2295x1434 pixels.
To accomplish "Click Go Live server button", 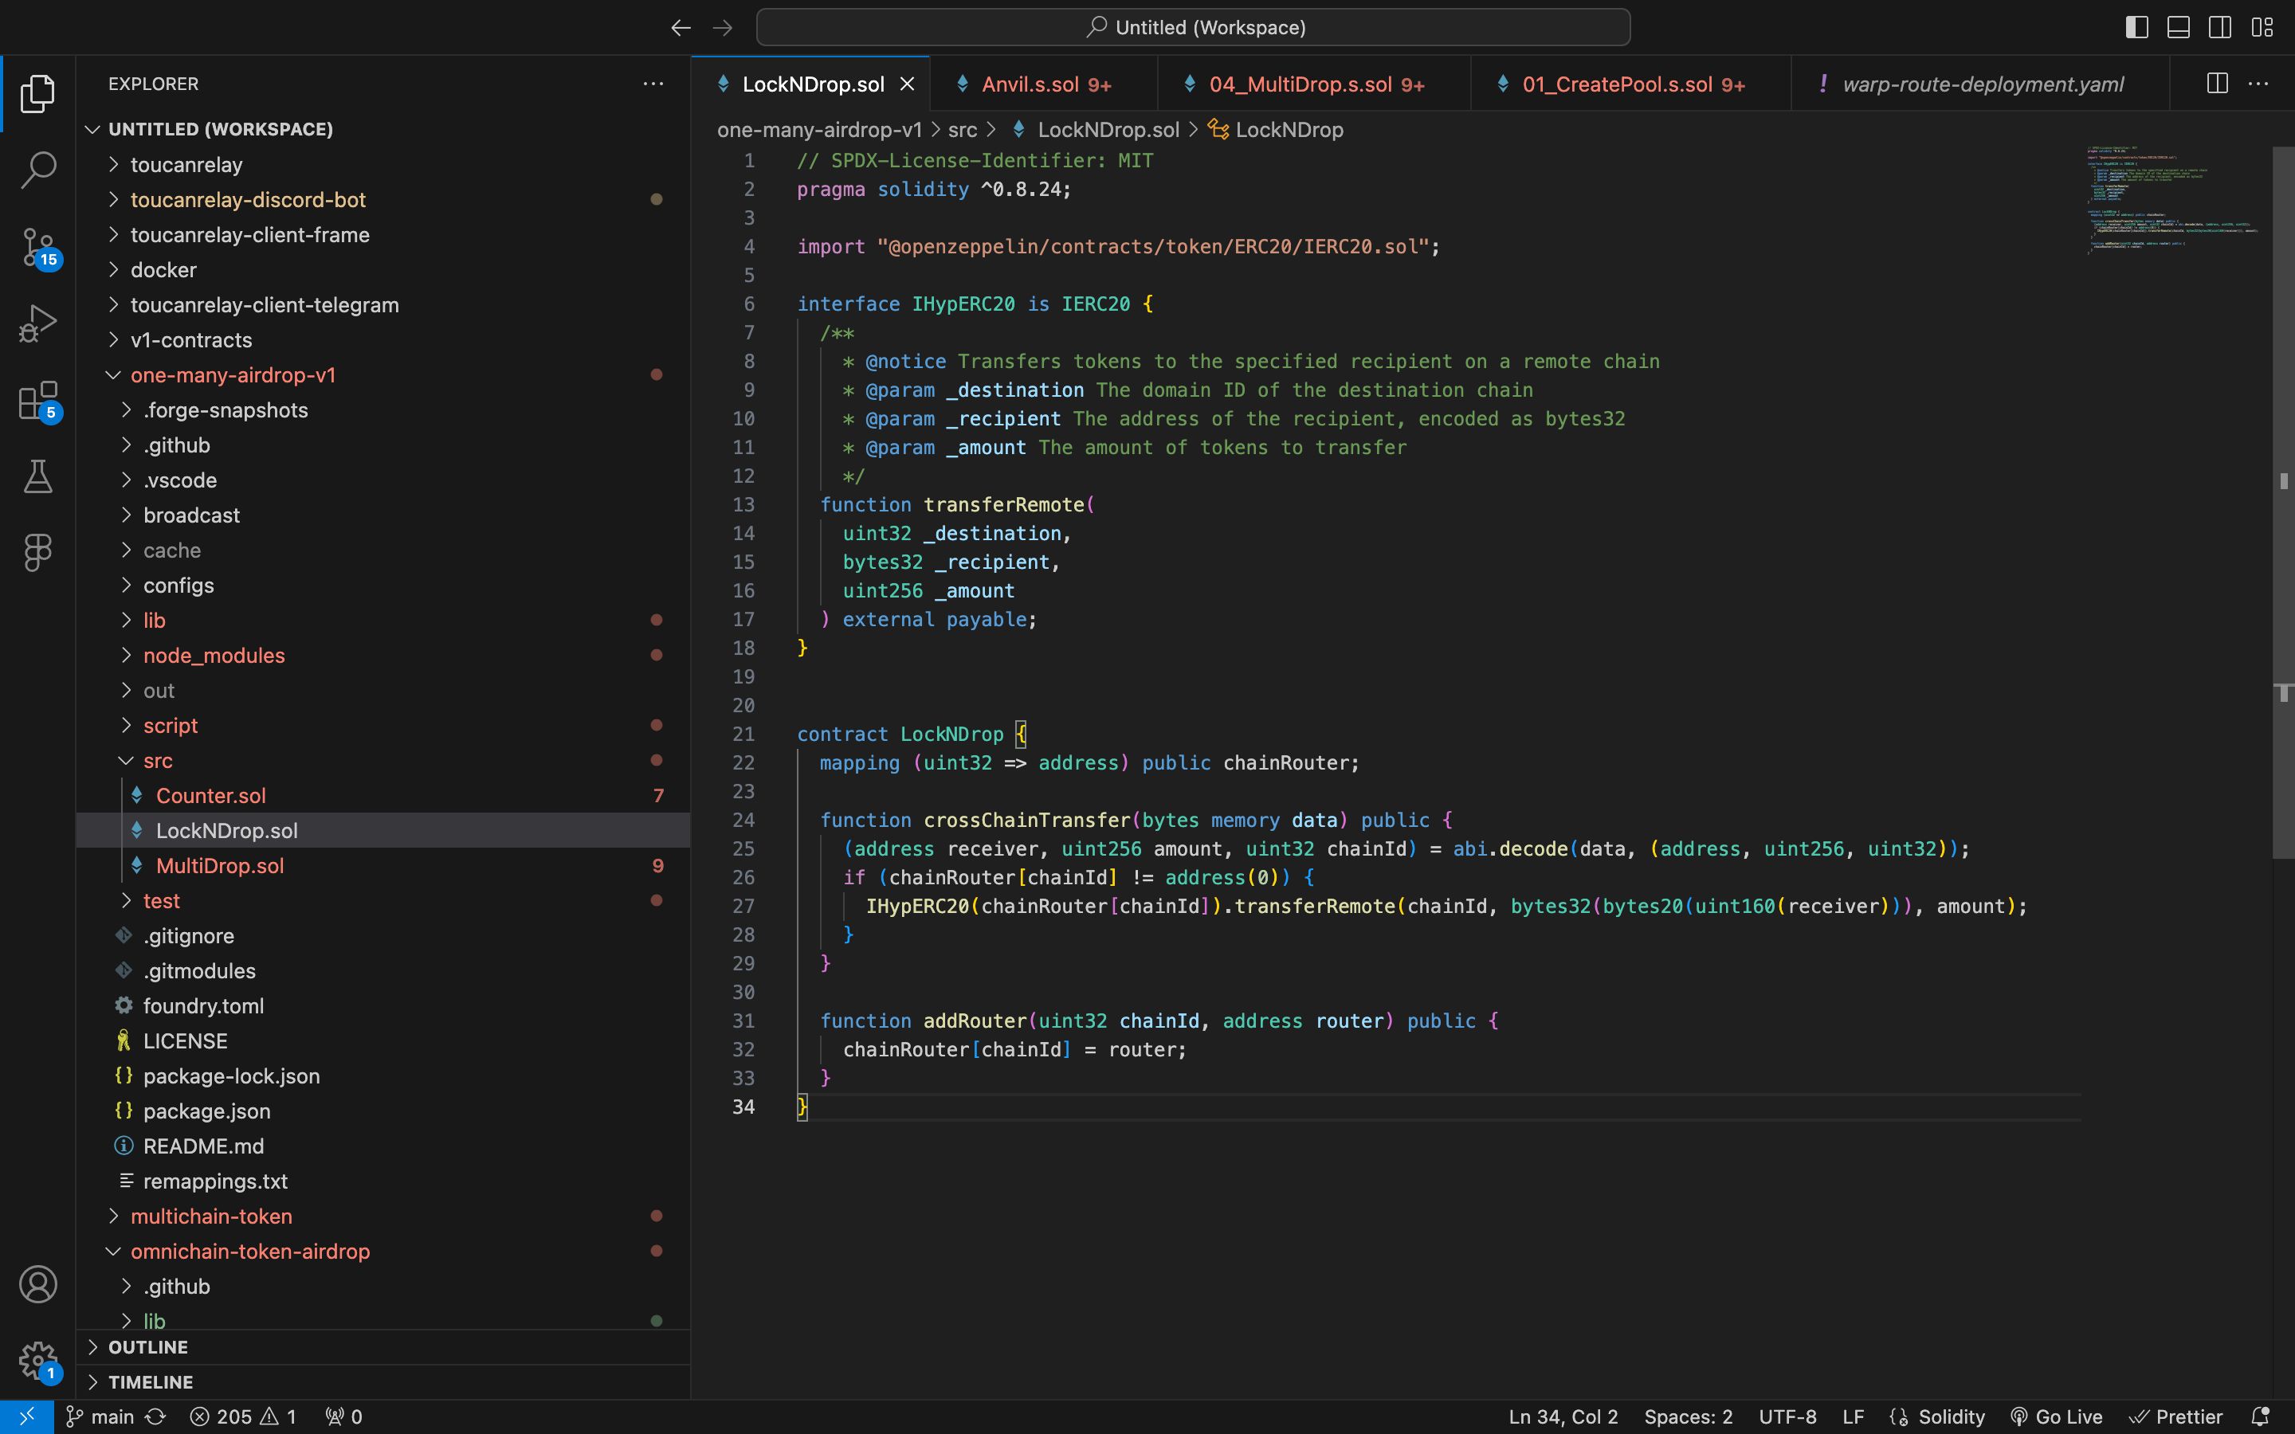I will [2055, 1416].
